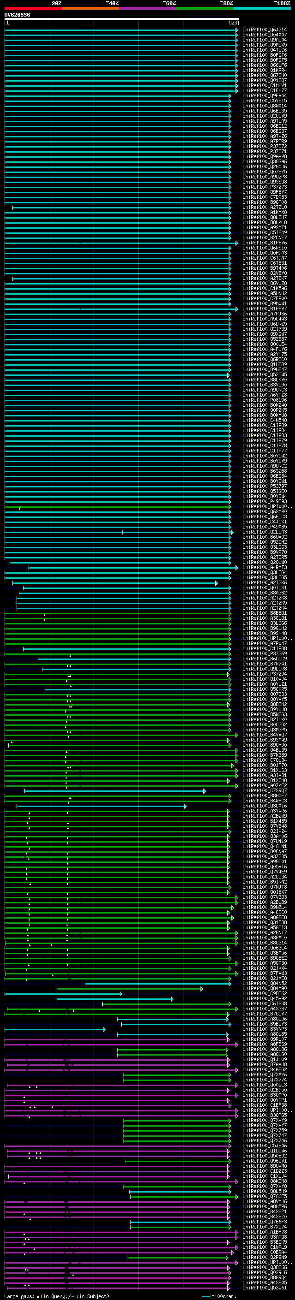Click label UniRef100_Q4BW35
The width and height of the screenshot is (295, 1300).
point(265,750)
